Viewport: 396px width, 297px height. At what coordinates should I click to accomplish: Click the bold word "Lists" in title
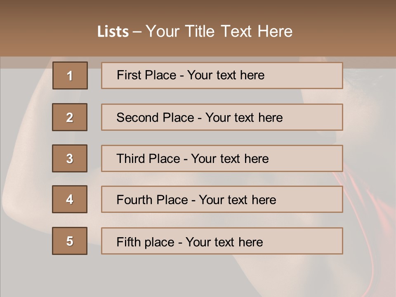pyautogui.click(x=113, y=32)
